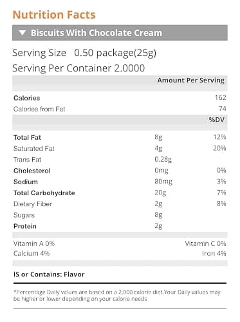Select the Sodium 80mg value
Image resolution: width=240 pixels, height=322 pixels.
(x=163, y=182)
